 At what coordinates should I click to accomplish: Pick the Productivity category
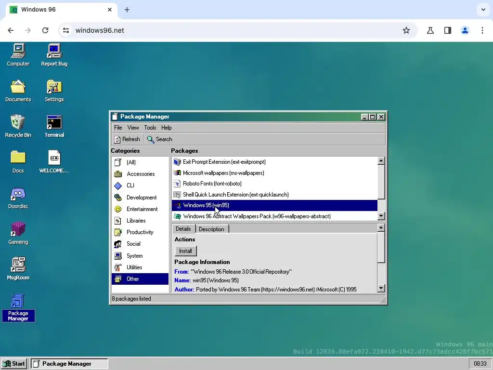click(x=140, y=232)
